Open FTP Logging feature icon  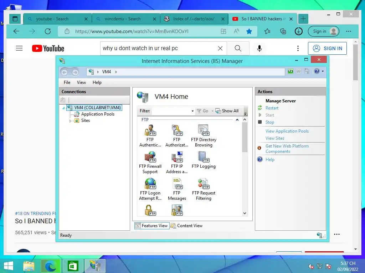coord(204,160)
